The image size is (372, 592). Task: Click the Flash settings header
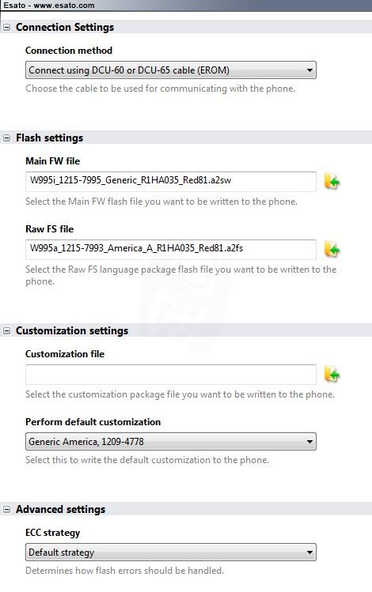(x=50, y=138)
